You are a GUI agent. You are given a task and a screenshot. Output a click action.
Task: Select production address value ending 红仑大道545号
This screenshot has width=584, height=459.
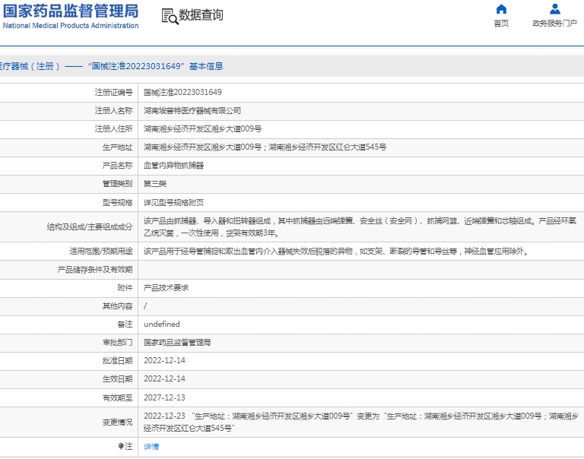point(265,147)
